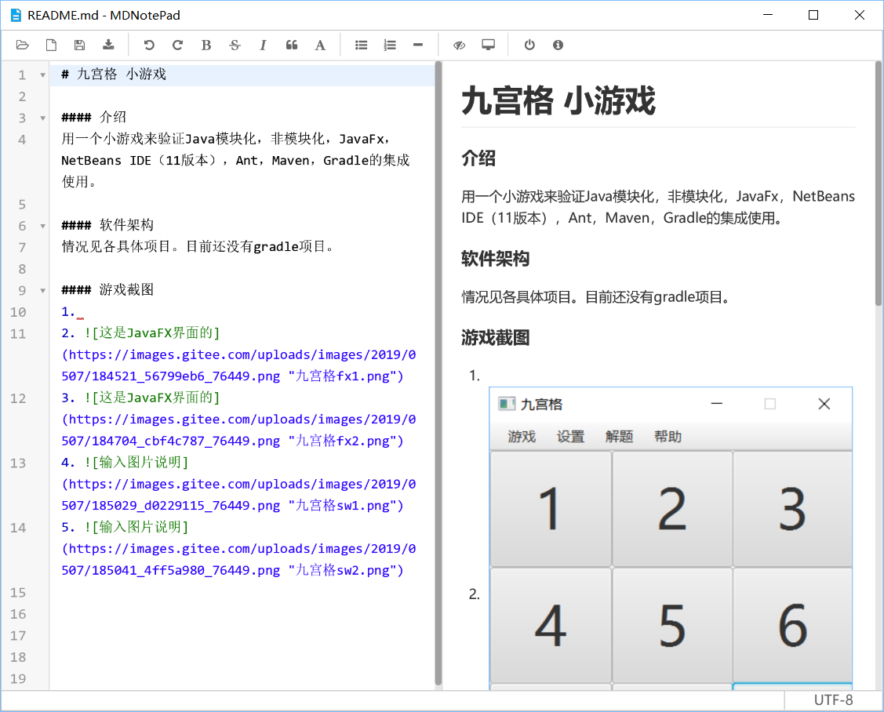Maximize the MDNotePad window

click(813, 15)
